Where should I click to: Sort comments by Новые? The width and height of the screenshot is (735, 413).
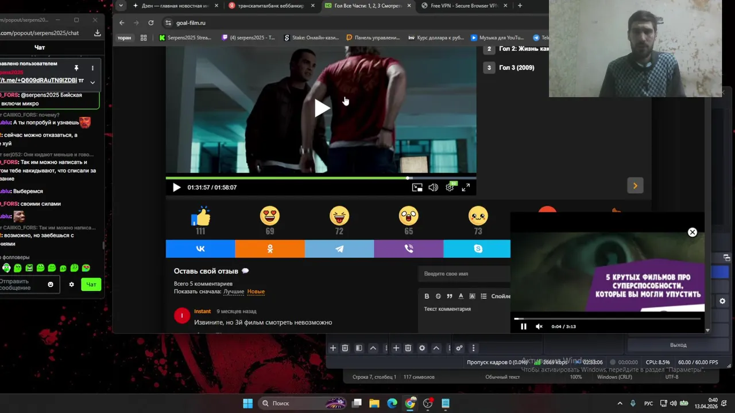pyautogui.click(x=256, y=291)
